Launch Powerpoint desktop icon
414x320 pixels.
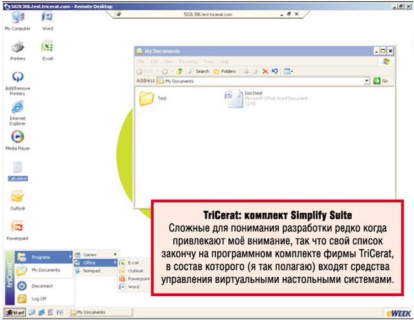(x=17, y=231)
